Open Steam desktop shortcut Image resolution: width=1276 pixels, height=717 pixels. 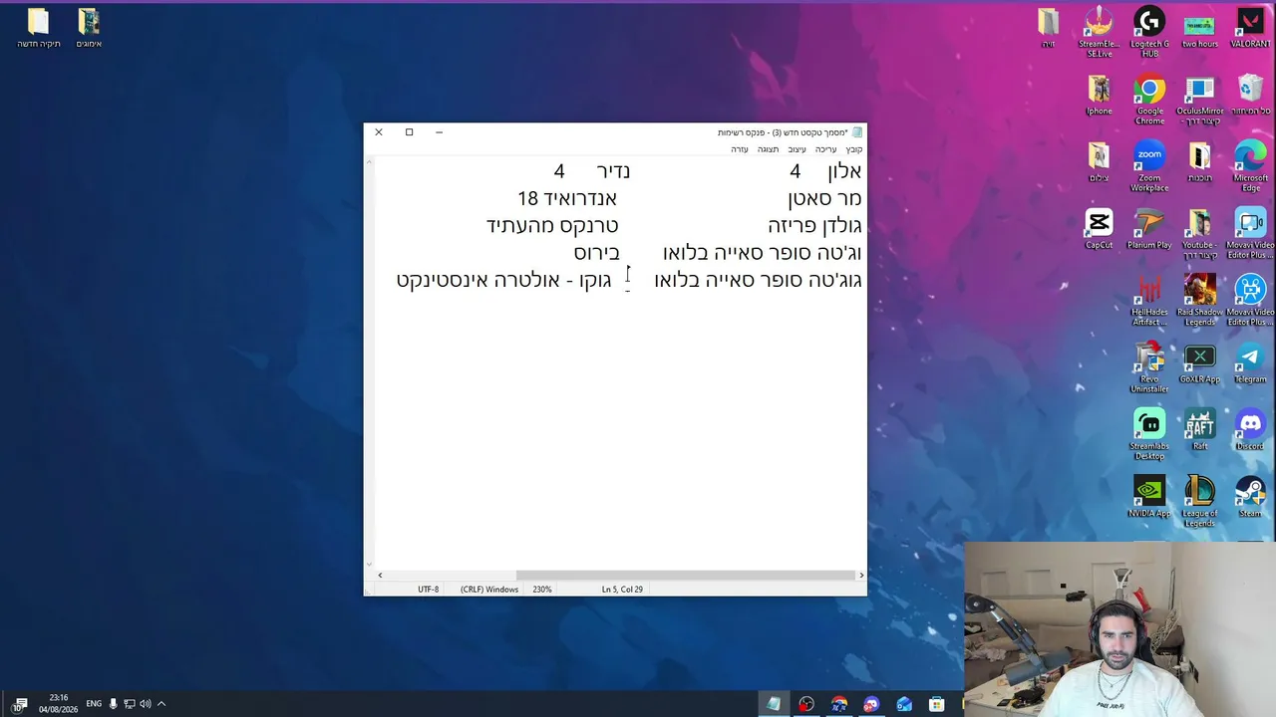click(x=1250, y=496)
